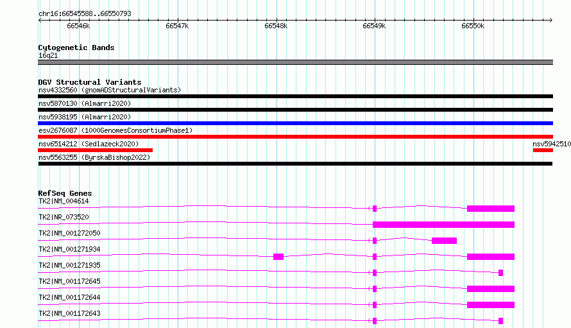Viewport: 571px width, 328px height.
Task: Open transcript TK2|NM_001172644 label
Action: [x=69, y=297]
